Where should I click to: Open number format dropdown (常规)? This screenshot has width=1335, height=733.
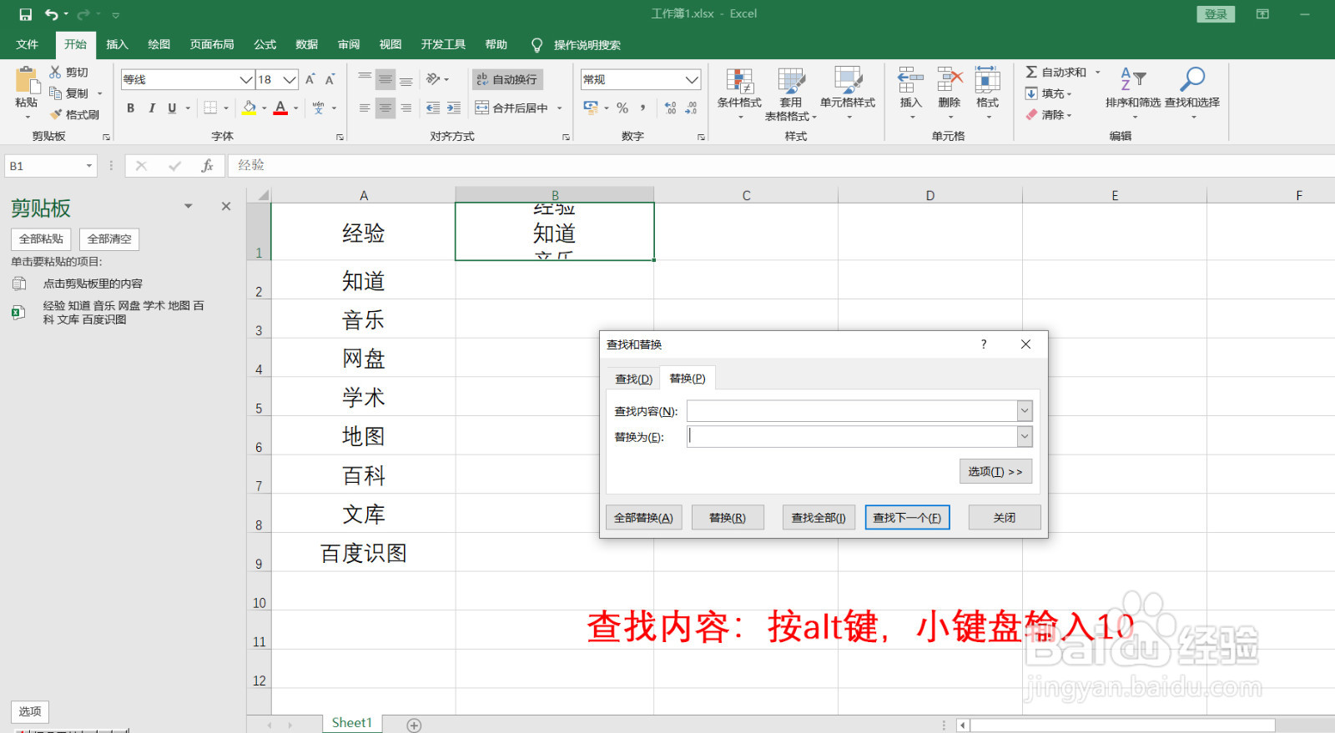pos(692,80)
